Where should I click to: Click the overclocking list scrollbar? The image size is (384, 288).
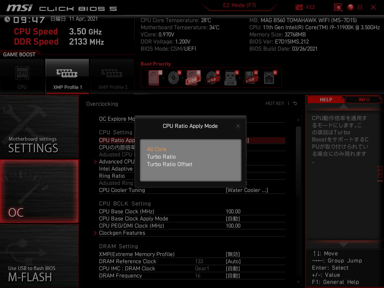pyautogui.click(x=298, y=161)
